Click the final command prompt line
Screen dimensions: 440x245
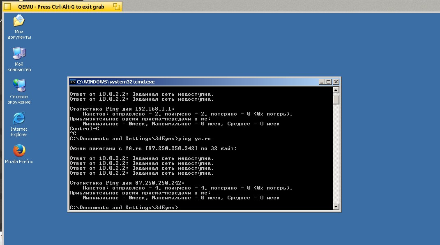(124, 208)
